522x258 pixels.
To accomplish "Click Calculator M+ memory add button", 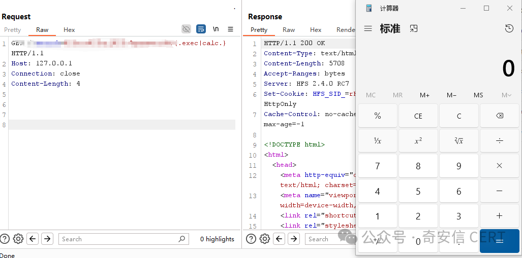I will (x=424, y=95).
